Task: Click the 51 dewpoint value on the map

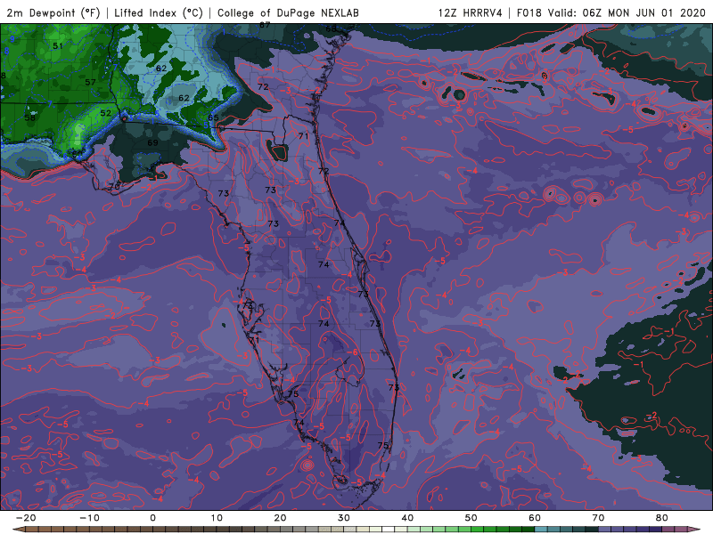Action: 58,46
